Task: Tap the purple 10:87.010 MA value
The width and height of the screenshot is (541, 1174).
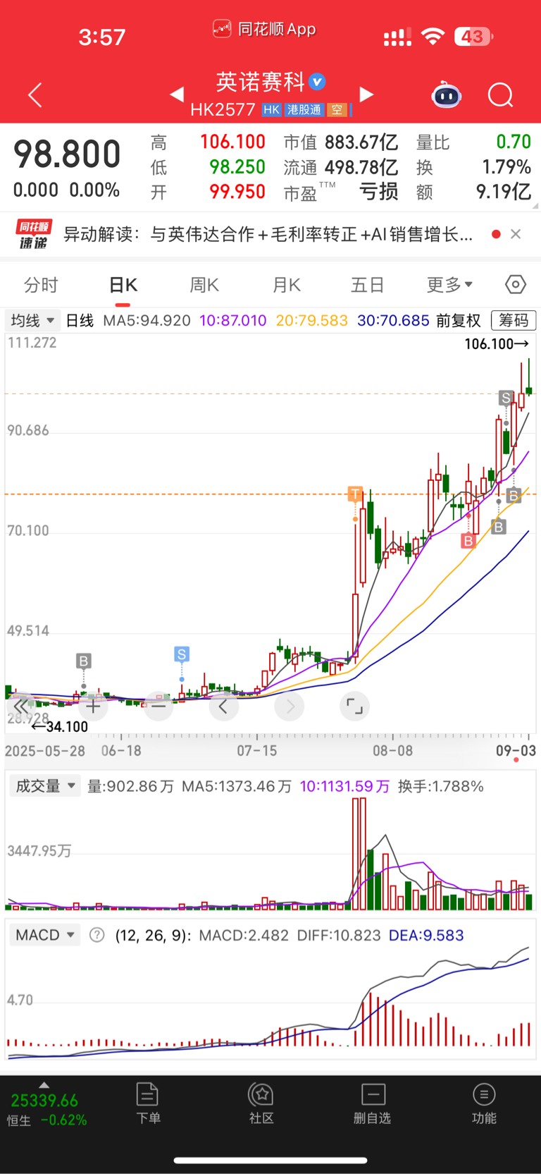Action: [233, 321]
